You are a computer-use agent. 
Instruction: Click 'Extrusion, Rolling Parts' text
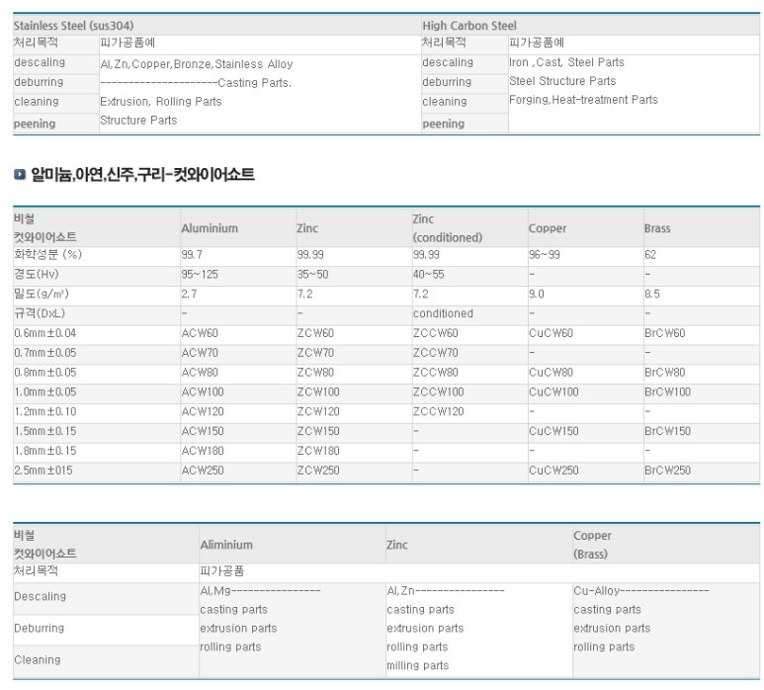point(161,102)
